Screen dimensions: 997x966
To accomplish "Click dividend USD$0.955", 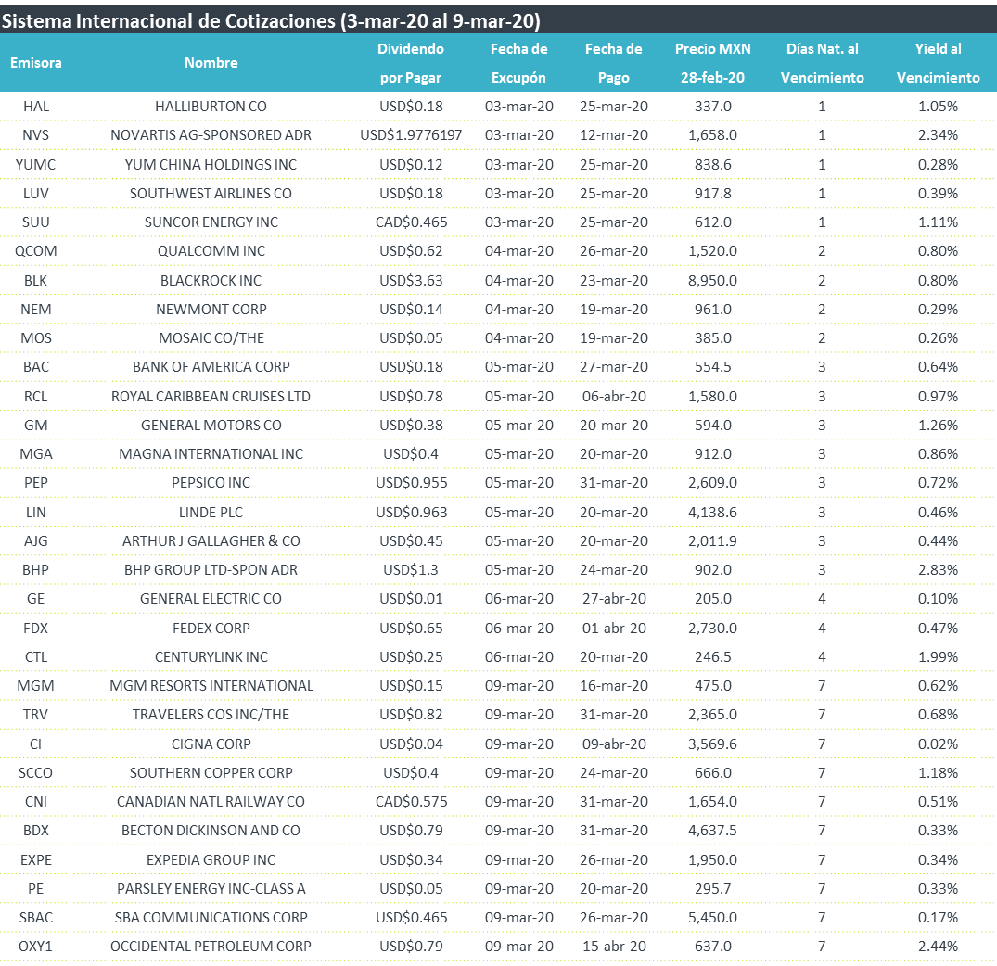I will [411, 483].
